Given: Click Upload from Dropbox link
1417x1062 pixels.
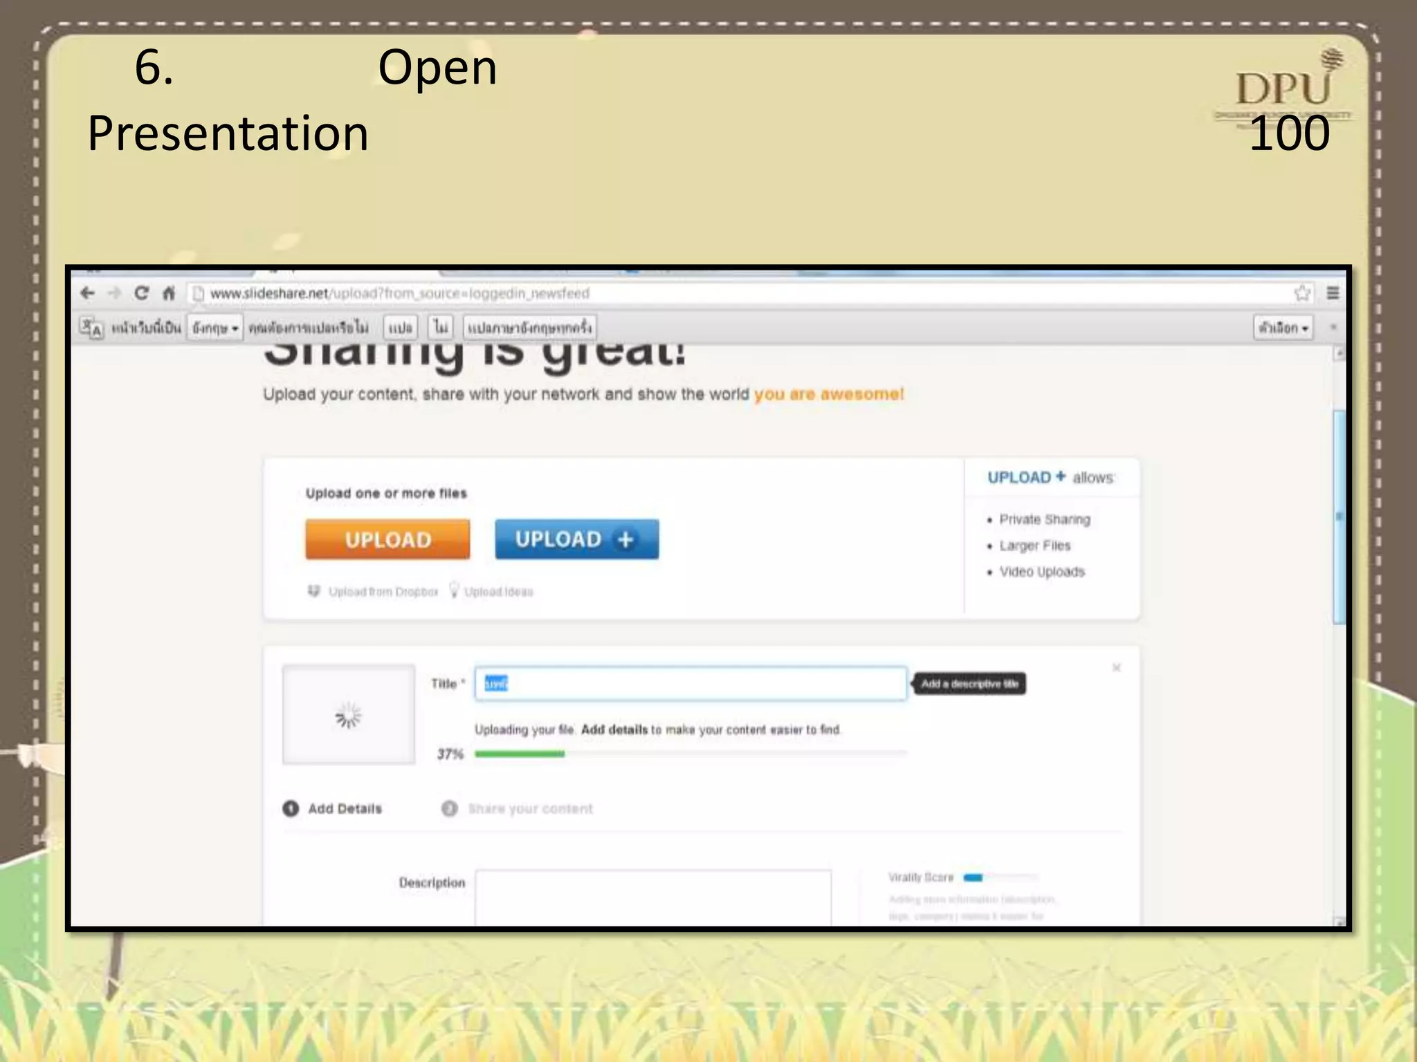Looking at the screenshot, I should click(383, 592).
